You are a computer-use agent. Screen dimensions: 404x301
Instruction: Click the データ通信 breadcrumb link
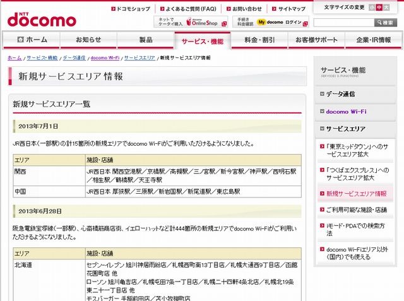click(74, 58)
